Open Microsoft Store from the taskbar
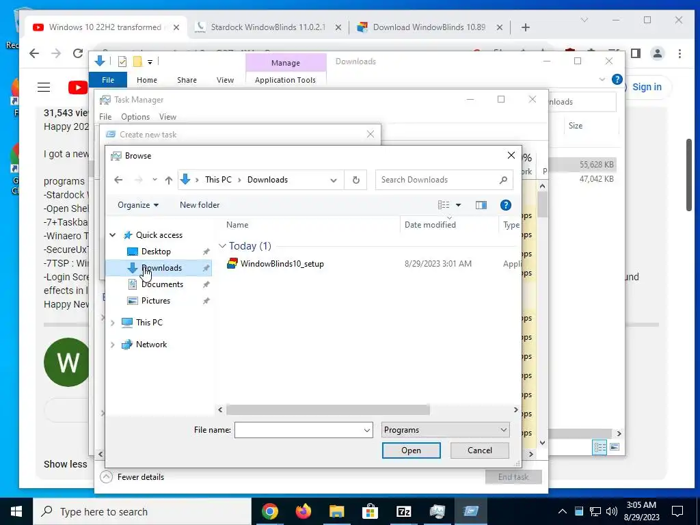The width and height of the screenshot is (700, 525). point(370,511)
